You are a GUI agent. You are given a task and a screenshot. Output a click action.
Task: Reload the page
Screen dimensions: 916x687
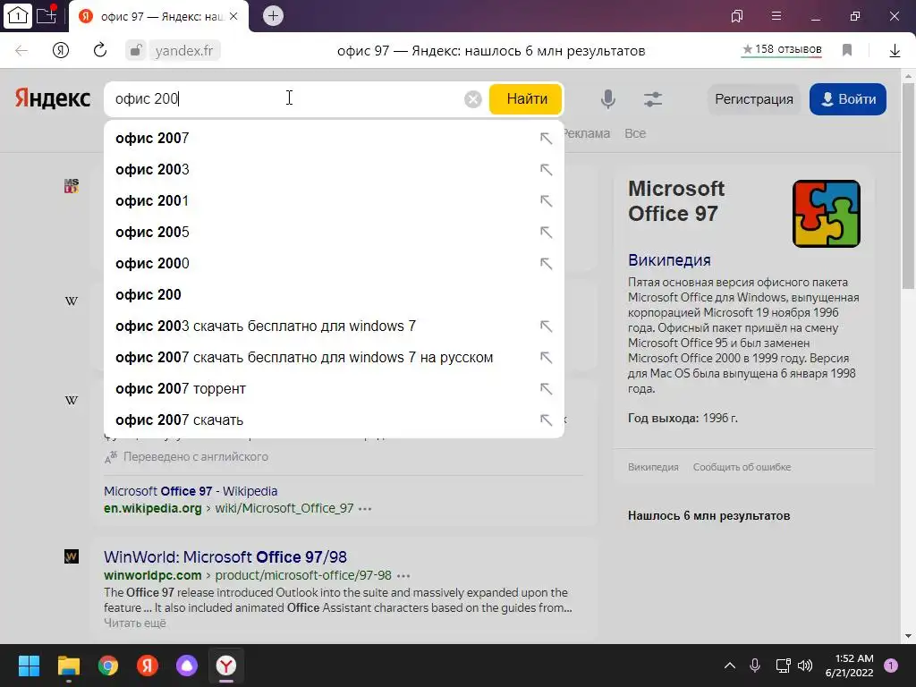click(x=100, y=50)
